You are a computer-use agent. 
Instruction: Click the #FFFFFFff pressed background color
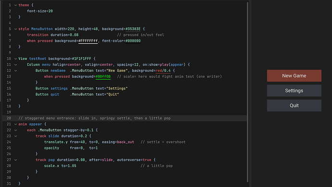(88, 40)
